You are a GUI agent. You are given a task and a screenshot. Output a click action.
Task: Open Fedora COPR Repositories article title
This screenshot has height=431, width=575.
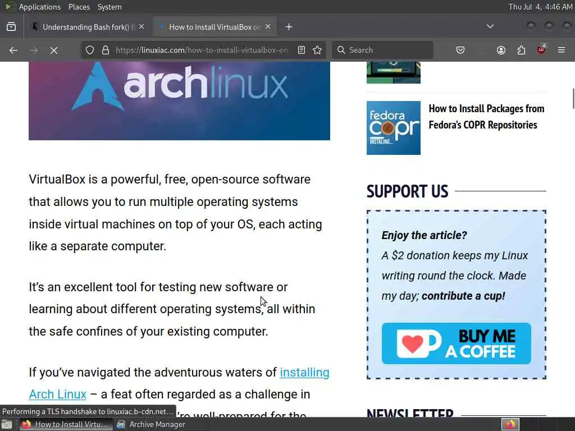pyautogui.click(x=486, y=117)
